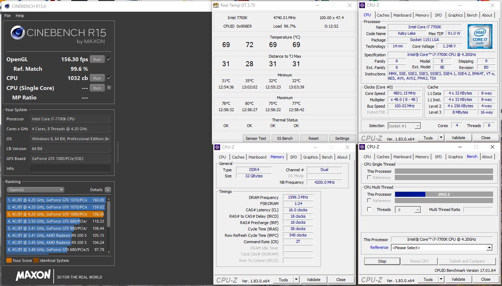The image size is (502, 286).
Task: Click Reset in Real Temp
Action: point(313,138)
